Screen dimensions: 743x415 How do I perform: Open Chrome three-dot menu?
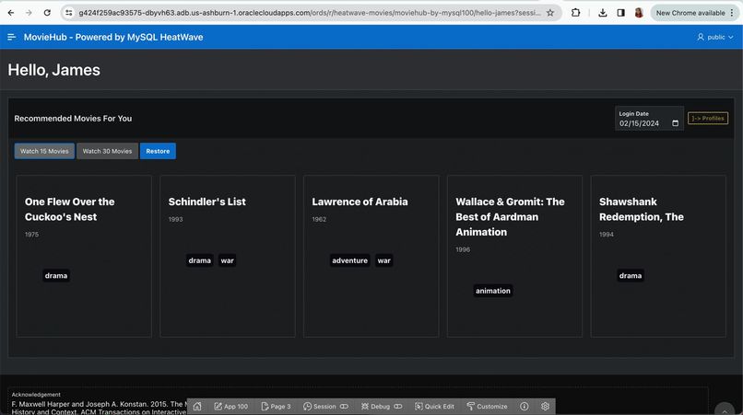[x=733, y=13]
